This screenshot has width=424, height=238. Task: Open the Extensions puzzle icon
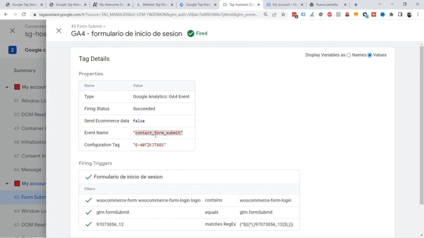[x=391, y=14]
